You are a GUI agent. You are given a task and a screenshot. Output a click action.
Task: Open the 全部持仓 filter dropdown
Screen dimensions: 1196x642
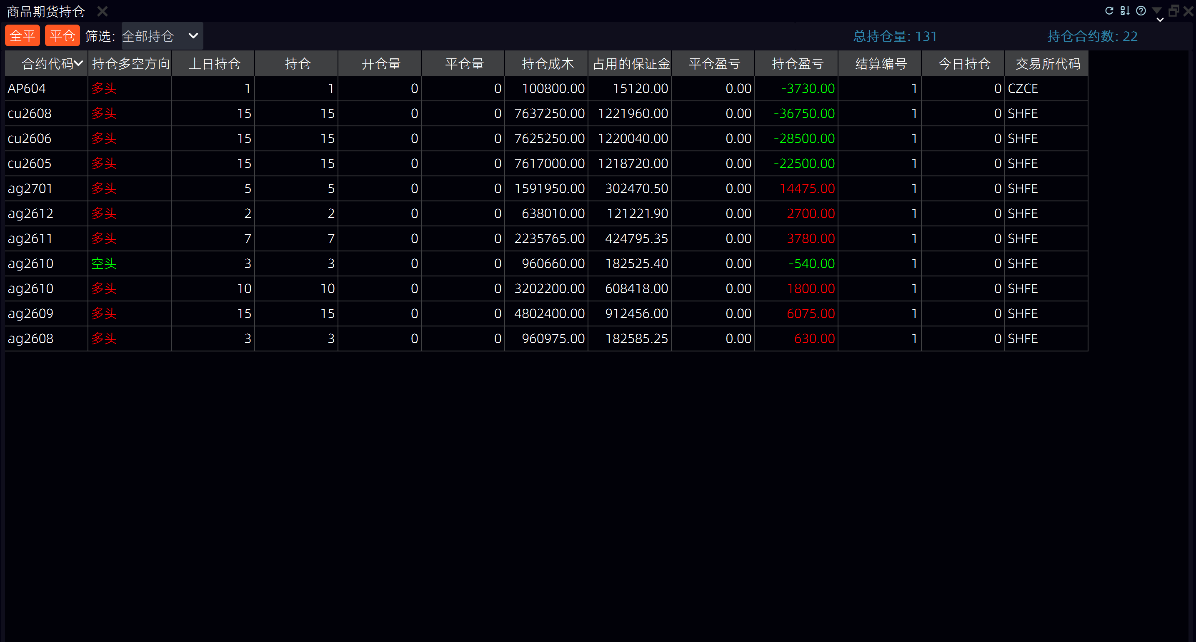(162, 36)
